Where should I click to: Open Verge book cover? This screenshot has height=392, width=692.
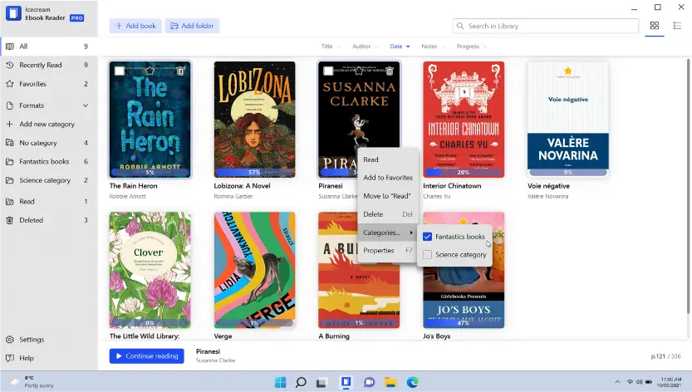pos(255,270)
